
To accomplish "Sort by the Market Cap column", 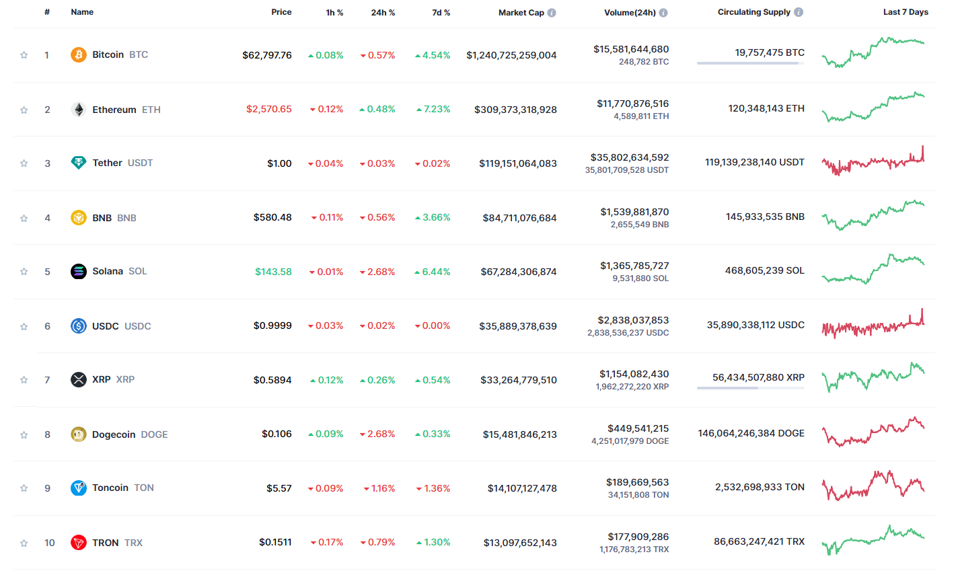I will tap(521, 13).
